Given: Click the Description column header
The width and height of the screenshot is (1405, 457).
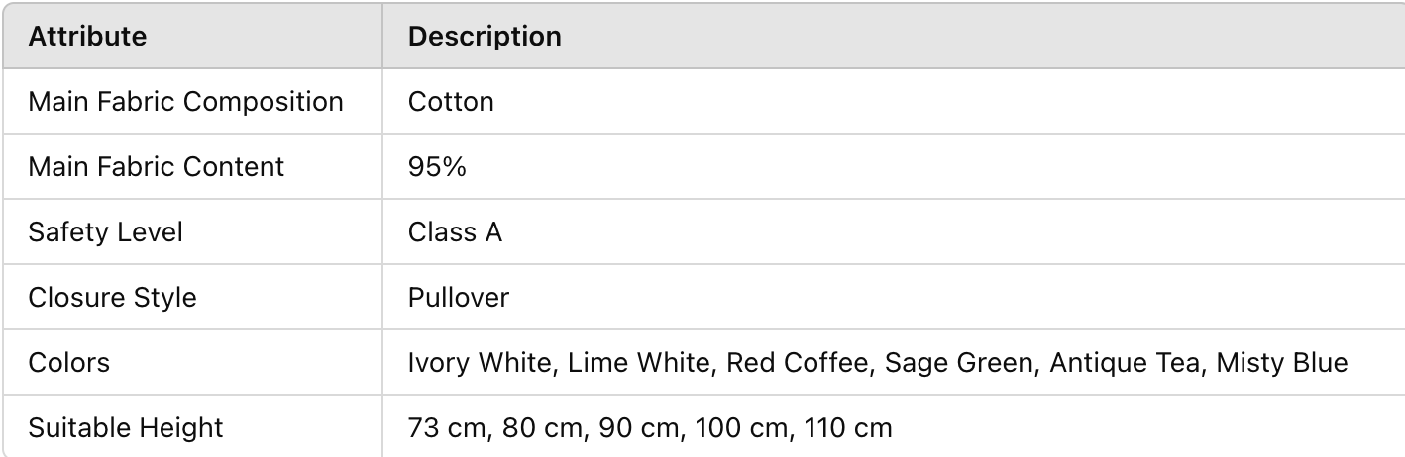Looking at the screenshot, I should [485, 37].
